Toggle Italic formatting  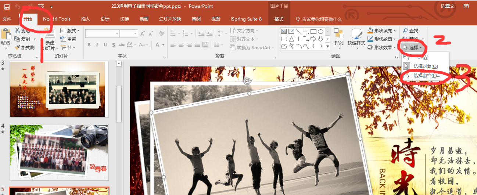97,45
